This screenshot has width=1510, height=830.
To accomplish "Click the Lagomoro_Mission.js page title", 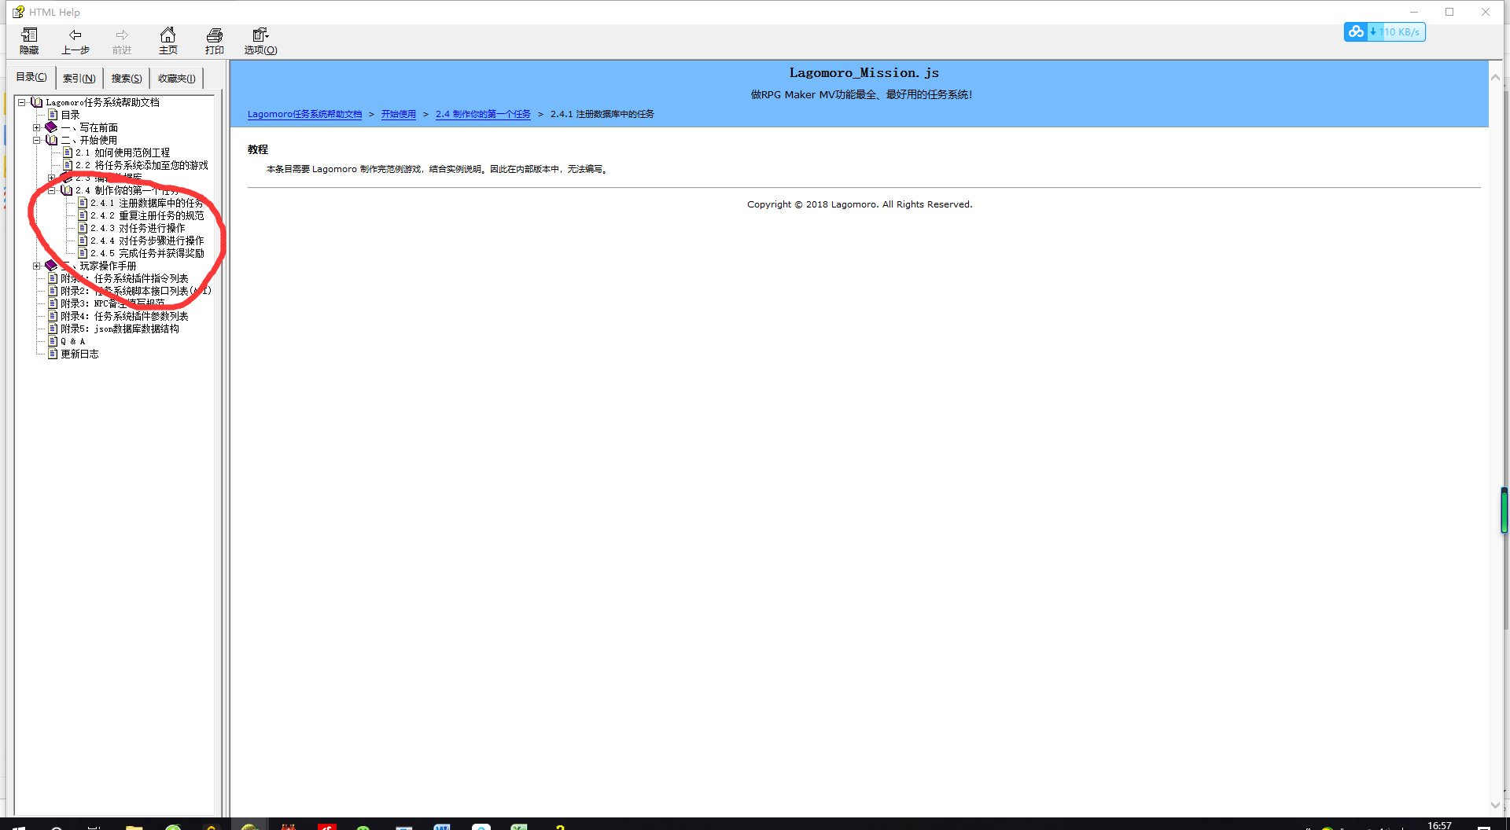I will 864,72.
